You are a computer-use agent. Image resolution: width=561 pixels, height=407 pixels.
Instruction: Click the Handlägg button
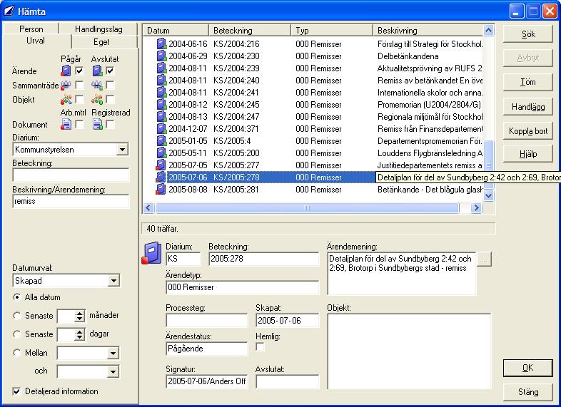click(528, 107)
